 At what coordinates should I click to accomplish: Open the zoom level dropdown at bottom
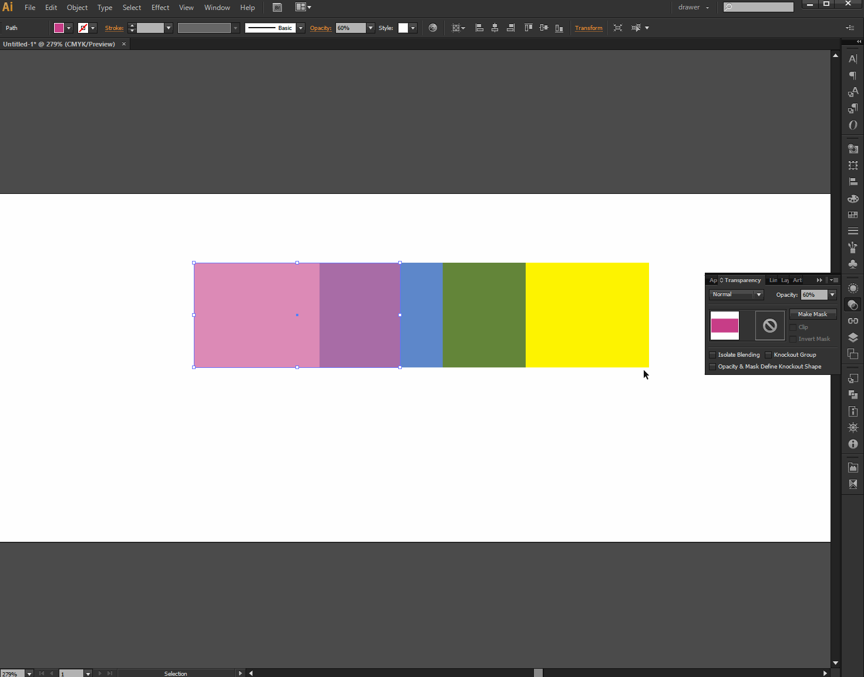pos(29,673)
